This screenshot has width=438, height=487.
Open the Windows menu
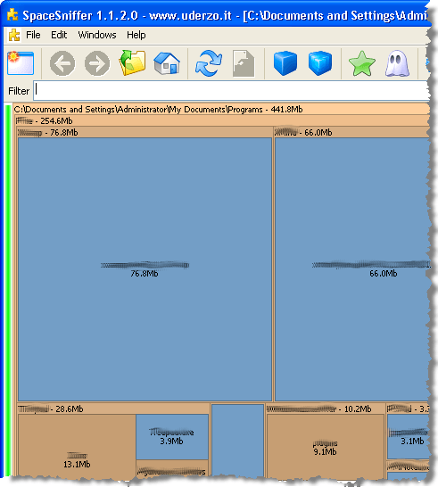[x=97, y=35]
